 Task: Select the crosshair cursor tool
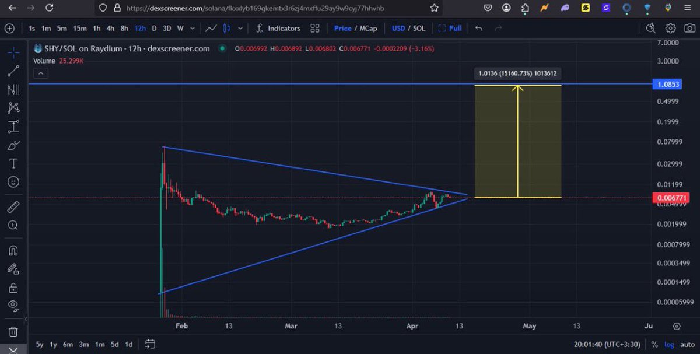click(x=13, y=52)
